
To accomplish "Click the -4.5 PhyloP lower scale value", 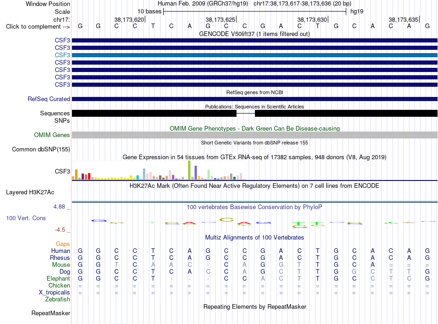I will pyautogui.click(x=60, y=230).
